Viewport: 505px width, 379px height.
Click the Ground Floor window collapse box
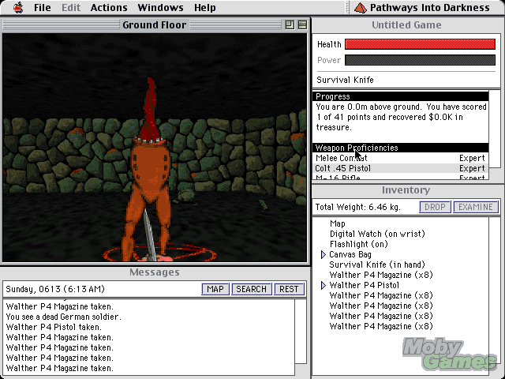302,24
